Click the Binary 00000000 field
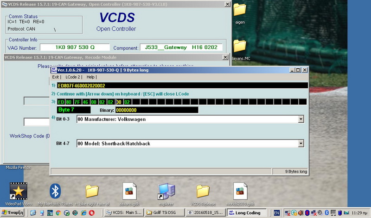 click(x=157, y=110)
